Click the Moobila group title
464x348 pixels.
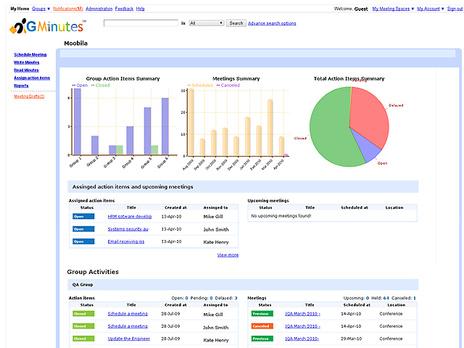75,43
